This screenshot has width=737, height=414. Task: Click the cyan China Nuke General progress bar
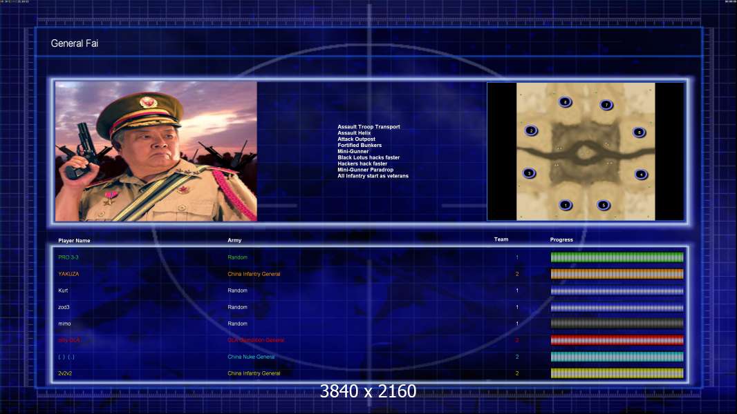(x=617, y=357)
